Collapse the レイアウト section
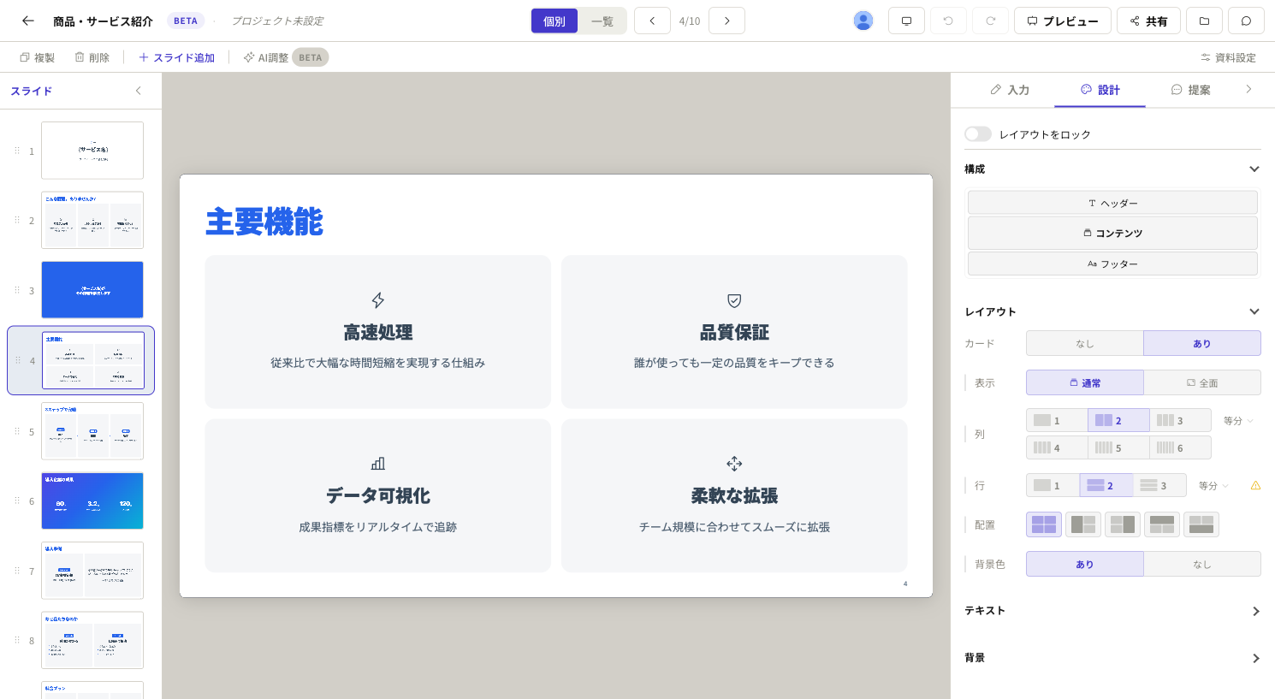This screenshot has height=699, width=1275. click(1254, 311)
